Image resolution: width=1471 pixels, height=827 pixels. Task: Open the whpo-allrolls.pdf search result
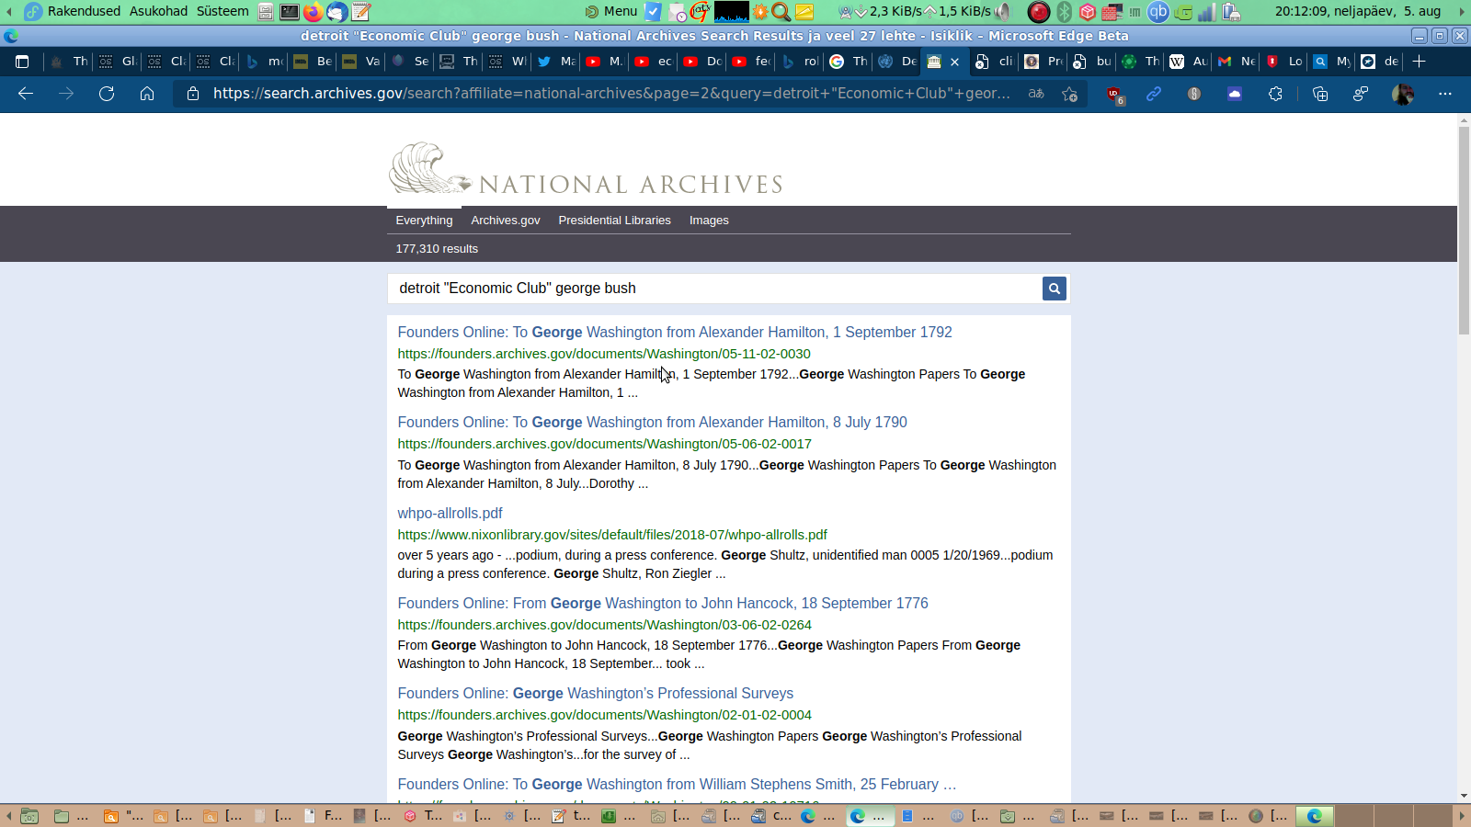click(450, 514)
